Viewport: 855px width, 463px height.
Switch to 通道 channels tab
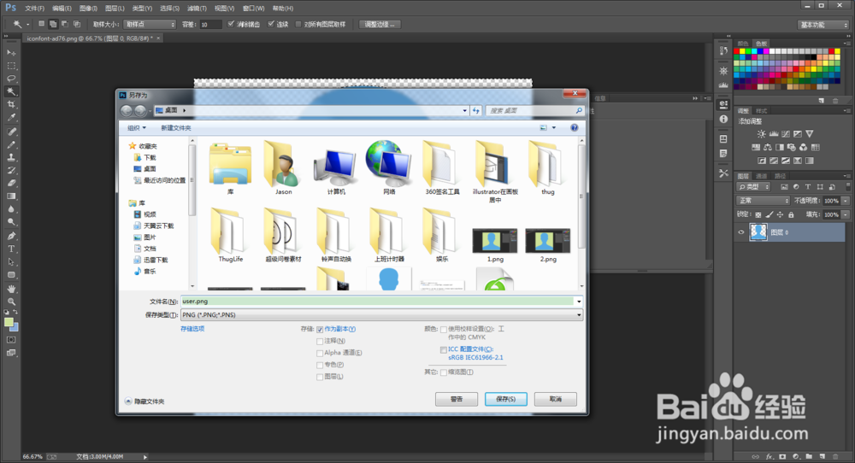761,176
